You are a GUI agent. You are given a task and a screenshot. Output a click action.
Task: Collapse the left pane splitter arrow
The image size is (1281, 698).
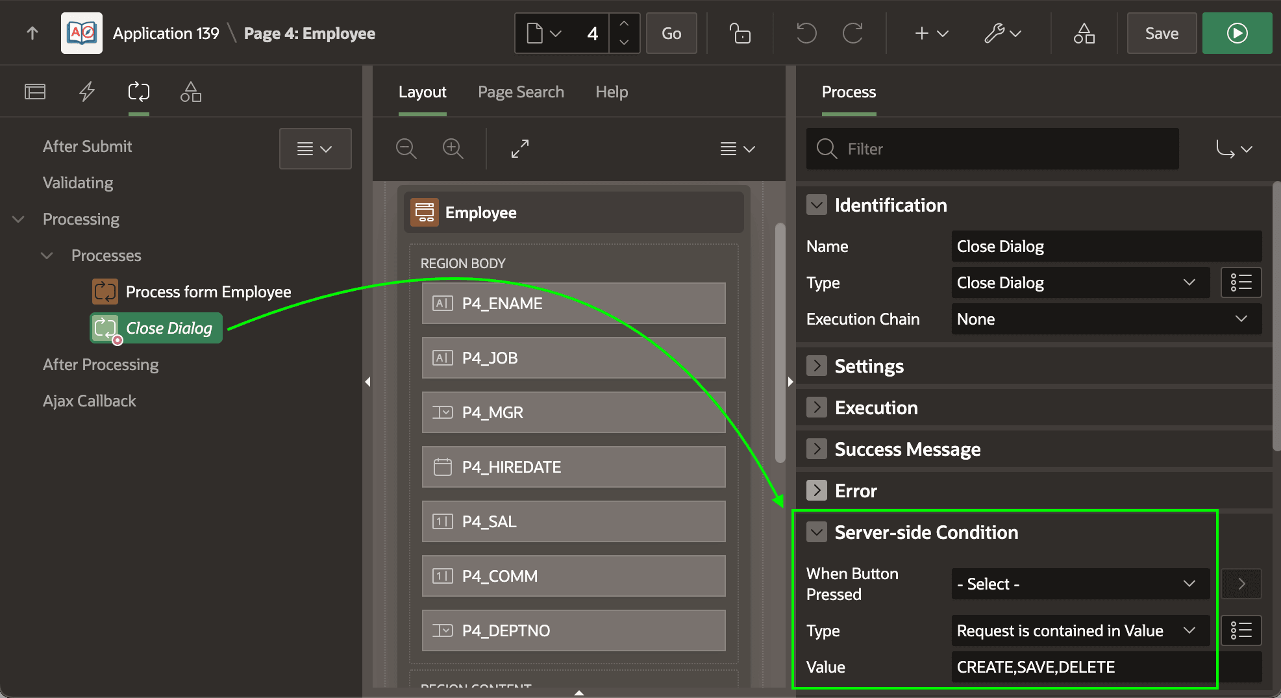click(367, 382)
